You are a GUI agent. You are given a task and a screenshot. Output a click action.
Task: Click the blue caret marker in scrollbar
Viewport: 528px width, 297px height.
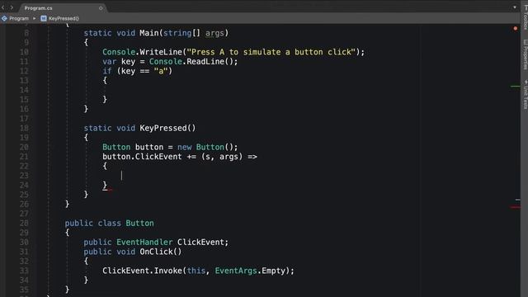pyautogui.click(x=517, y=200)
